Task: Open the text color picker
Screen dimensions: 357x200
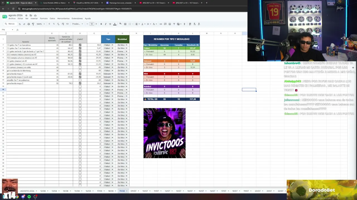Action: [115, 24]
